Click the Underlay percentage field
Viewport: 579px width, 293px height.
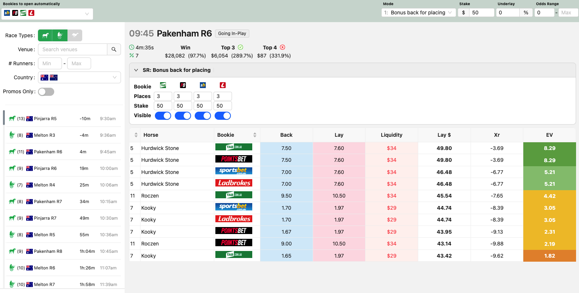click(508, 13)
